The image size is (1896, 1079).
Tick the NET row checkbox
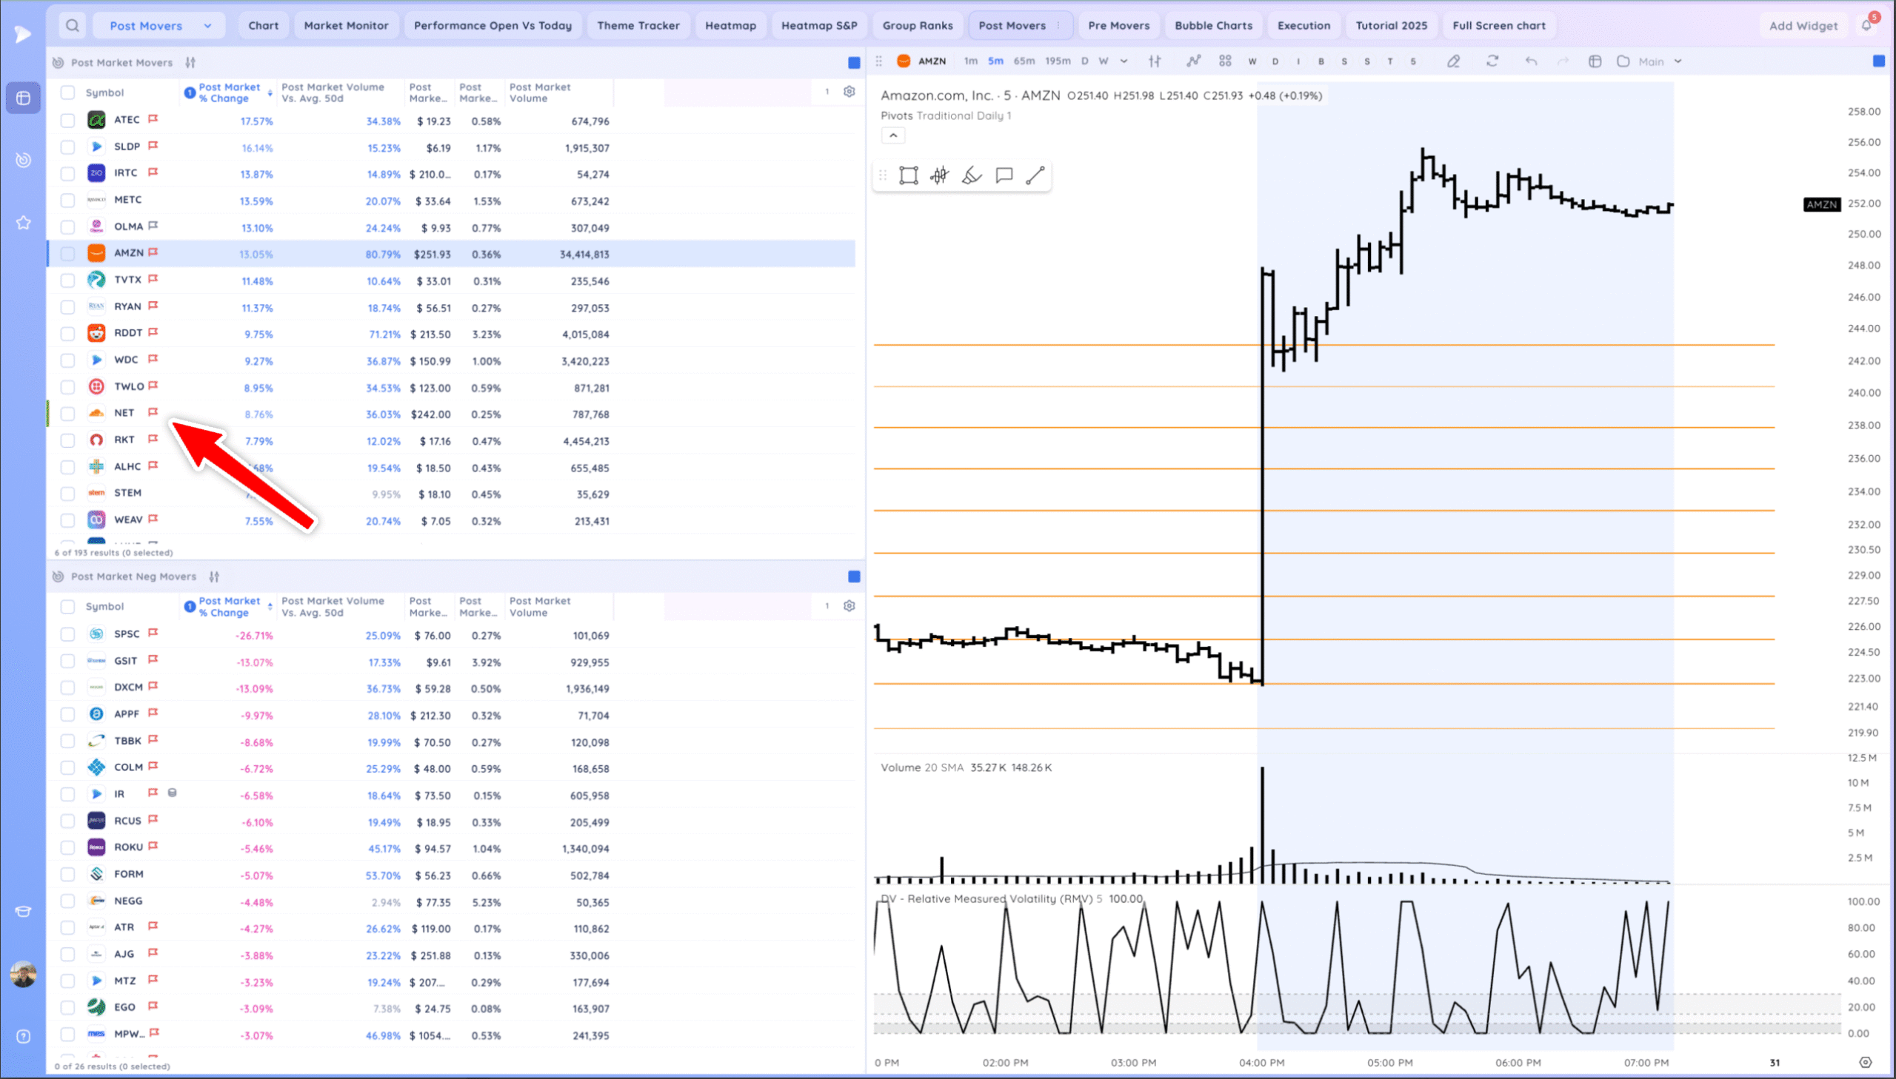click(67, 414)
